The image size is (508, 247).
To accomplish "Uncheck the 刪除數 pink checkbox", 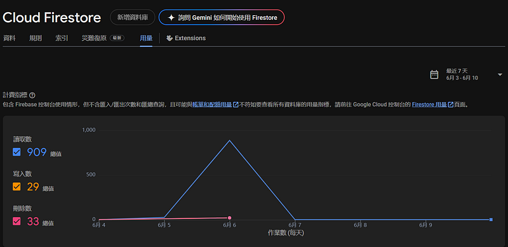I will pyautogui.click(x=17, y=222).
